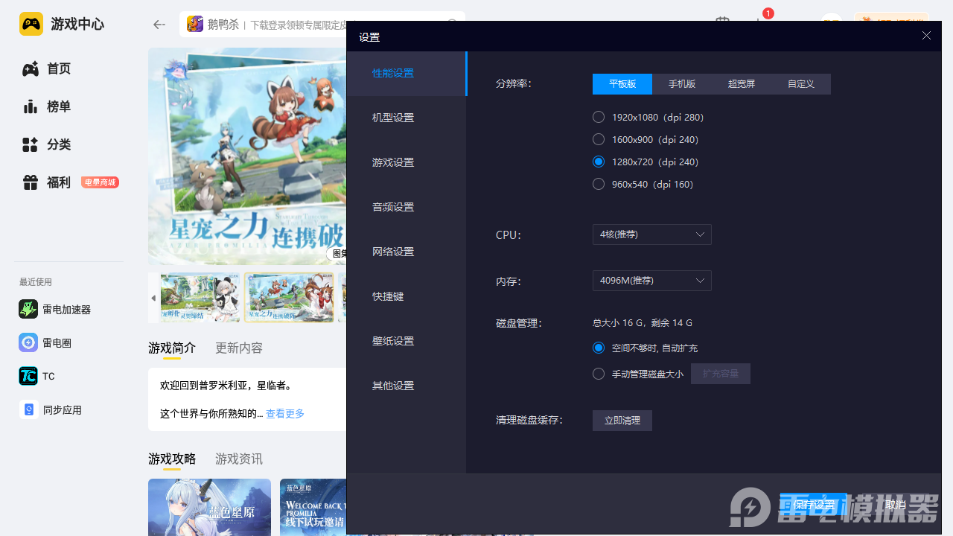Select 手动管理磁盘大小 radio option

(599, 374)
